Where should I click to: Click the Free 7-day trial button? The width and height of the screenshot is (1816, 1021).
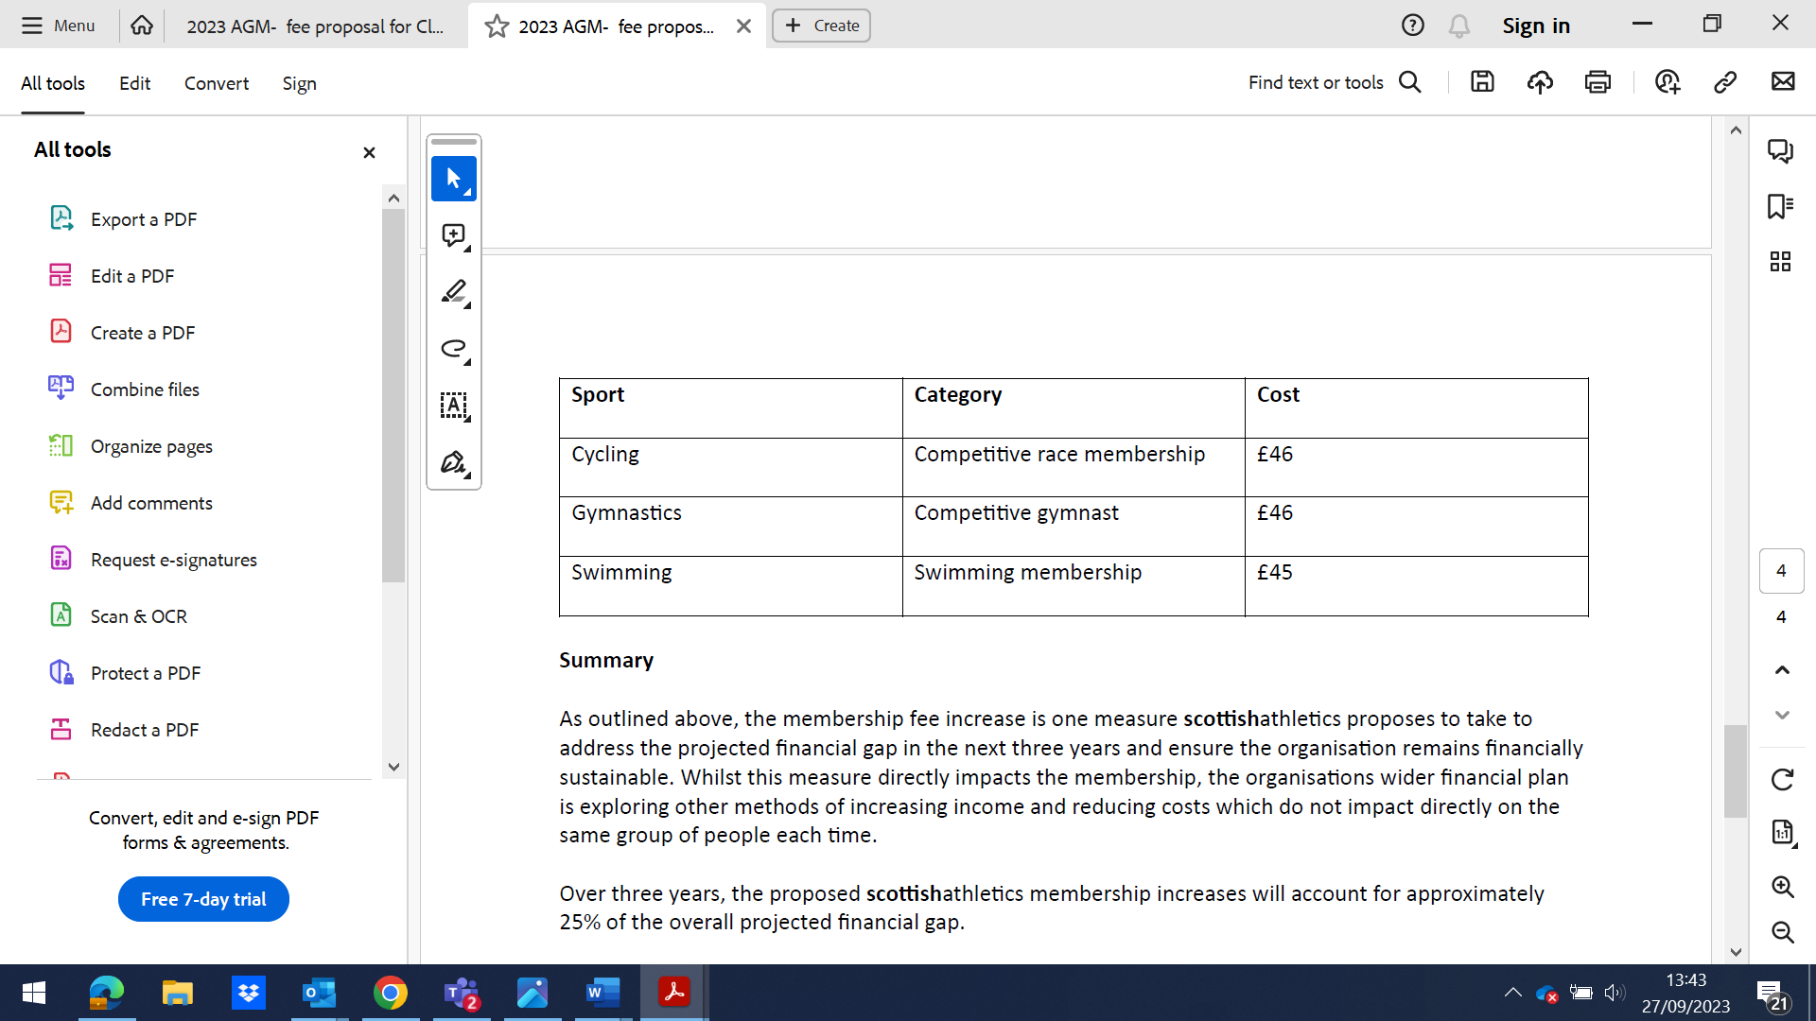(203, 899)
